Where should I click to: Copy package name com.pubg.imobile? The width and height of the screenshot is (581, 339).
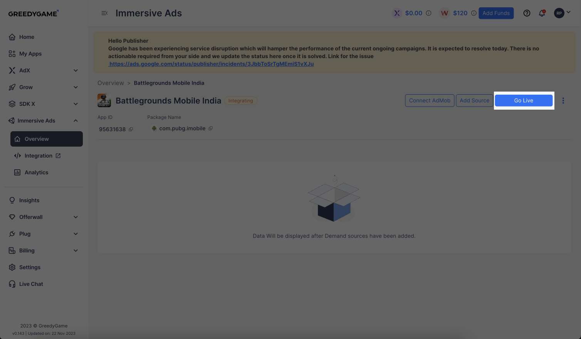(210, 129)
